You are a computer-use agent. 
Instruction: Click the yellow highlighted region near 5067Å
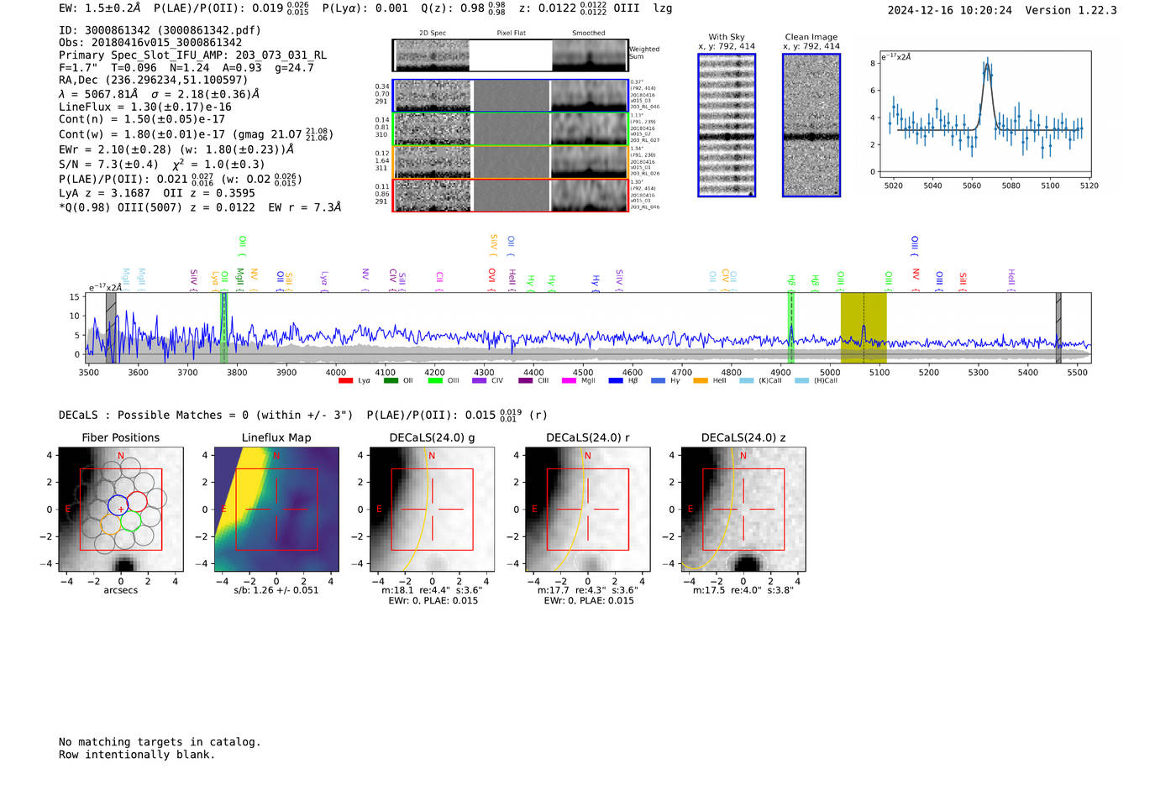click(x=864, y=328)
